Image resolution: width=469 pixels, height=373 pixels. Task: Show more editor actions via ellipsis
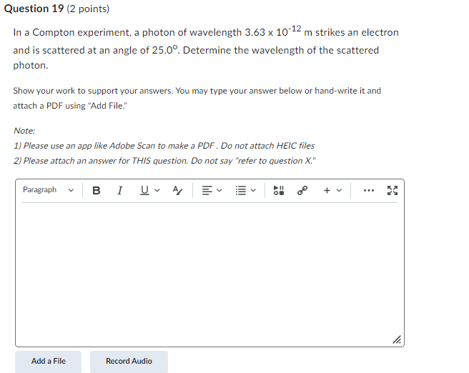[368, 190]
